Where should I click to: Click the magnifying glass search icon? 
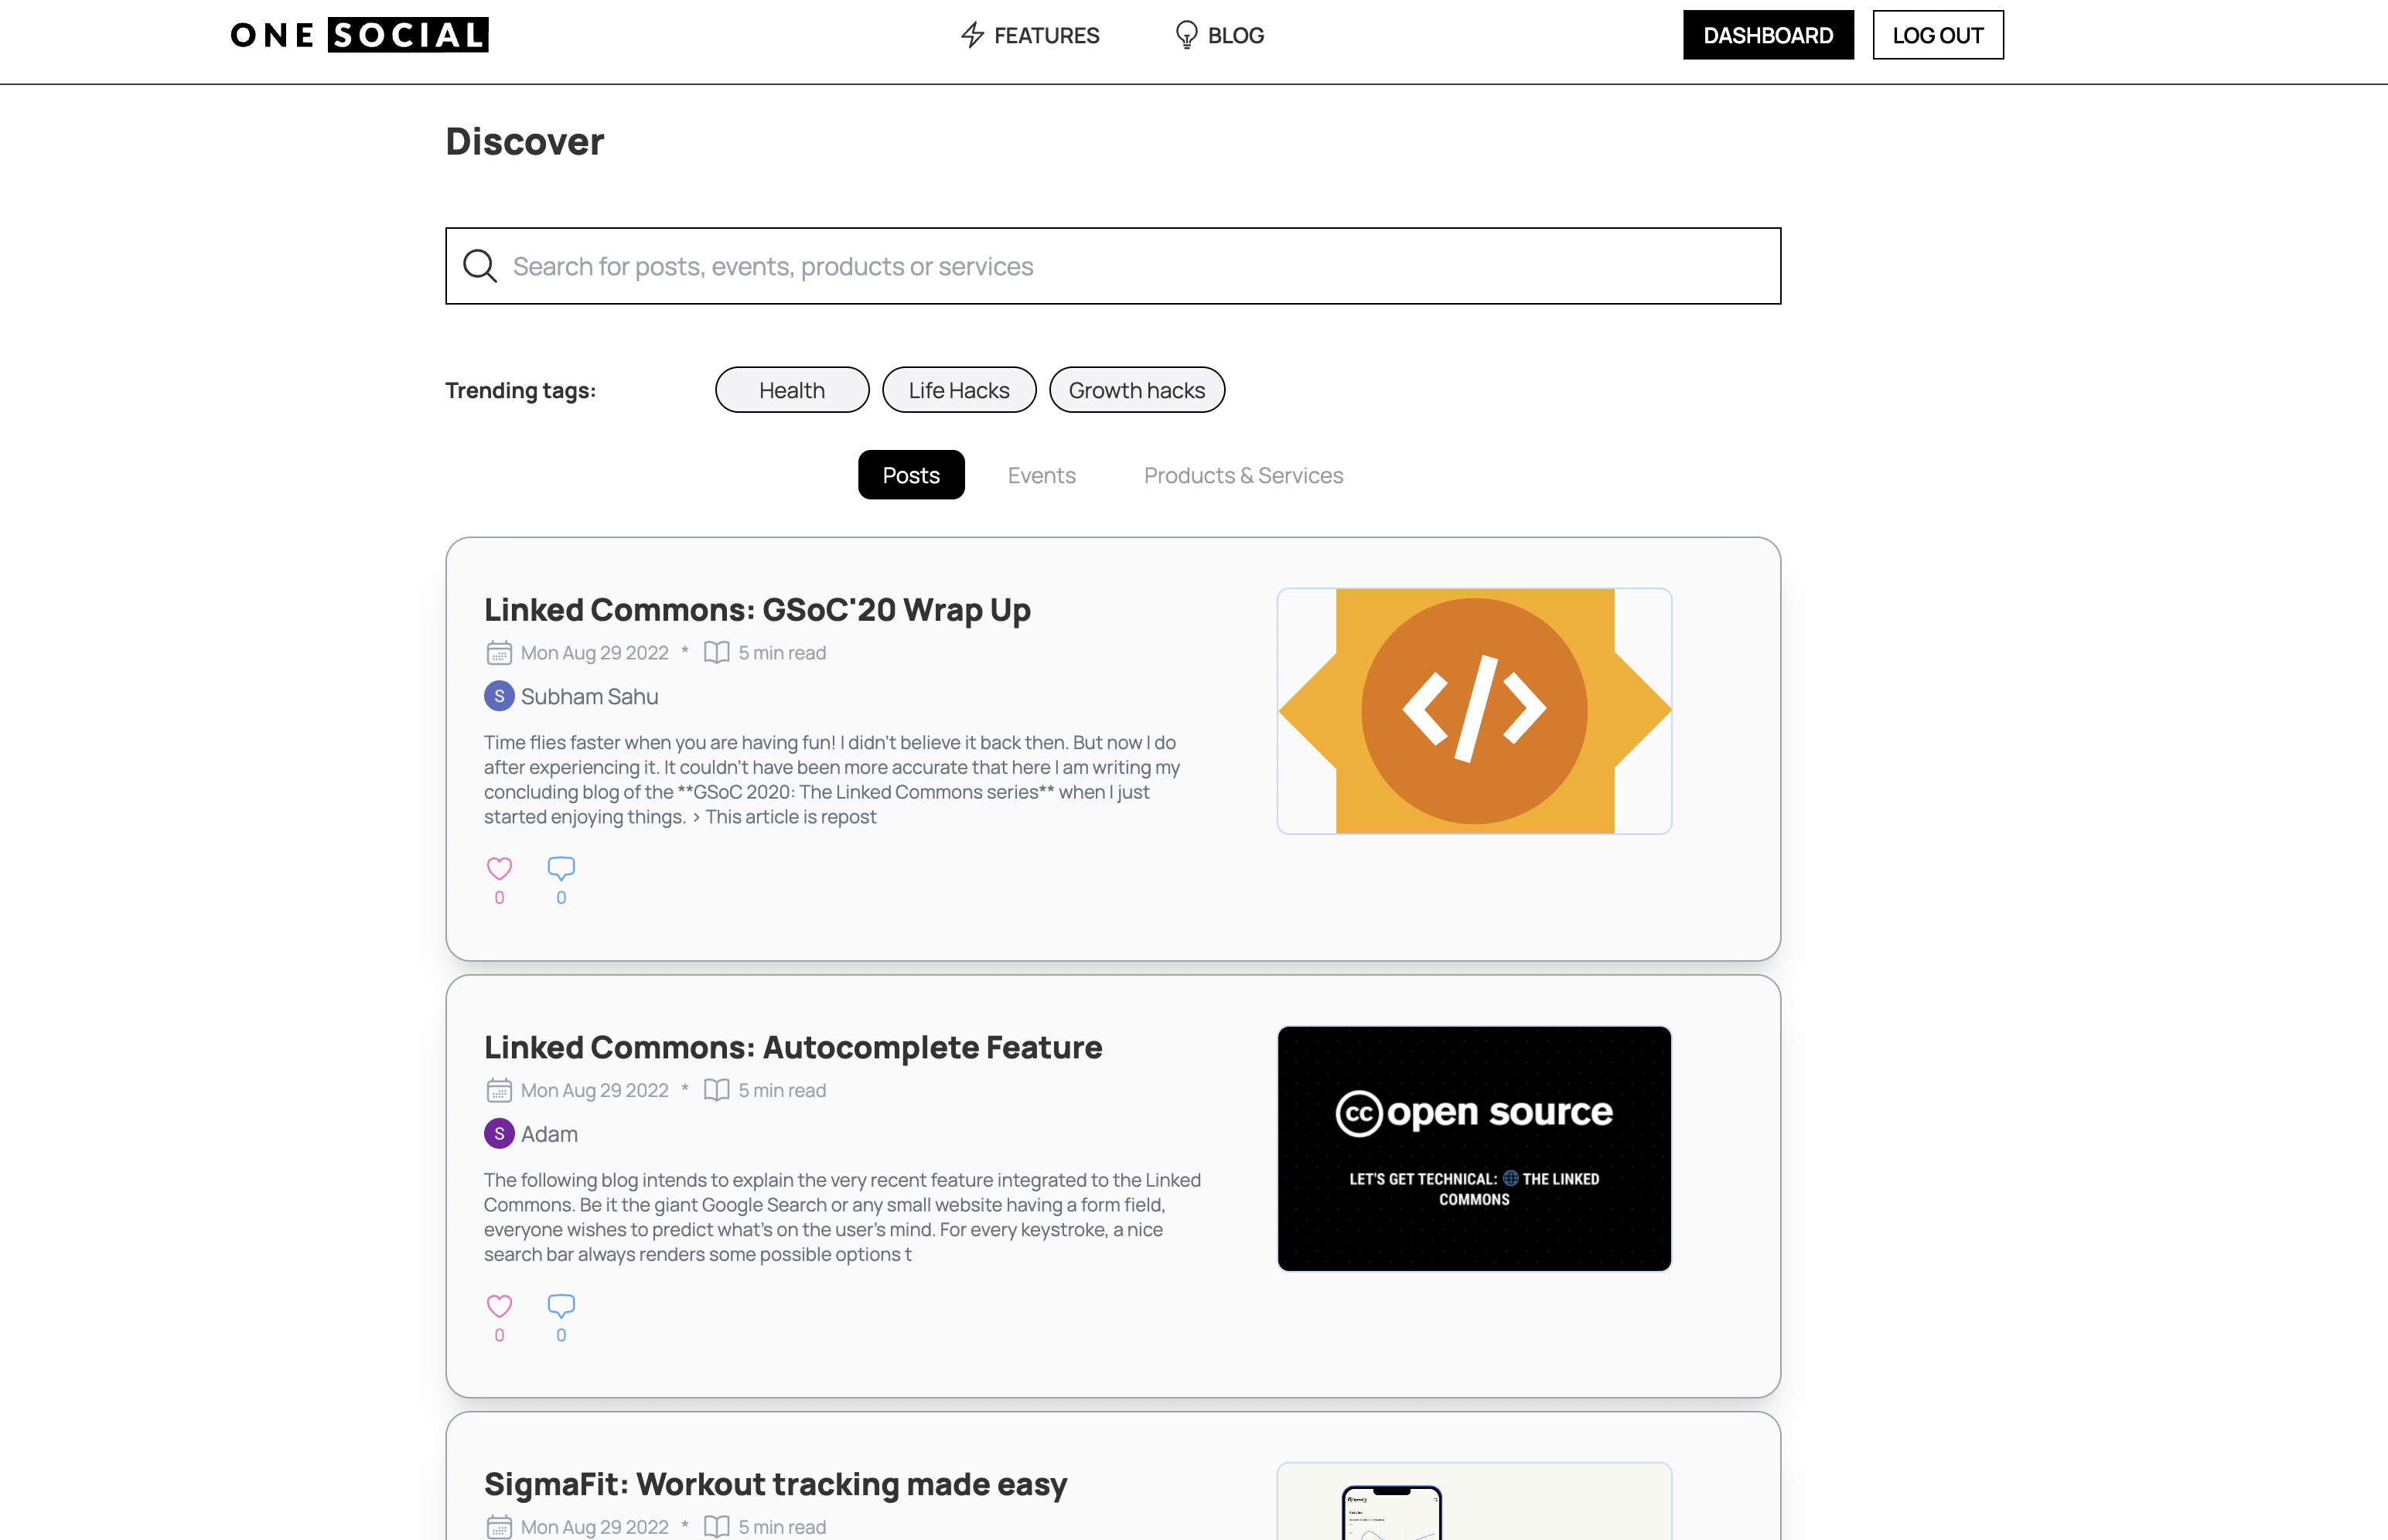tap(480, 266)
